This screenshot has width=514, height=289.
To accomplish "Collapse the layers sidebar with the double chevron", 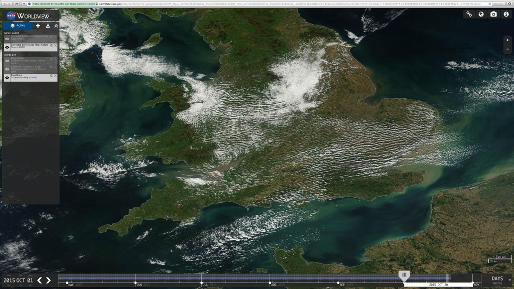I will click(x=56, y=26).
